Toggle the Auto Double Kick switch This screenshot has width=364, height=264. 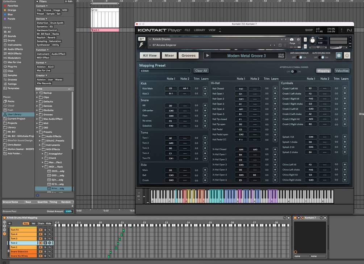click(x=321, y=57)
